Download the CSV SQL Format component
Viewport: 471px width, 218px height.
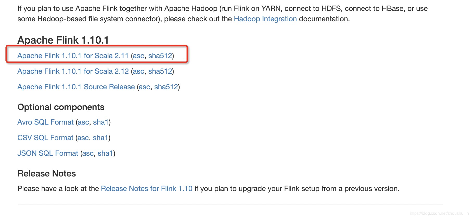coord(45,138)
